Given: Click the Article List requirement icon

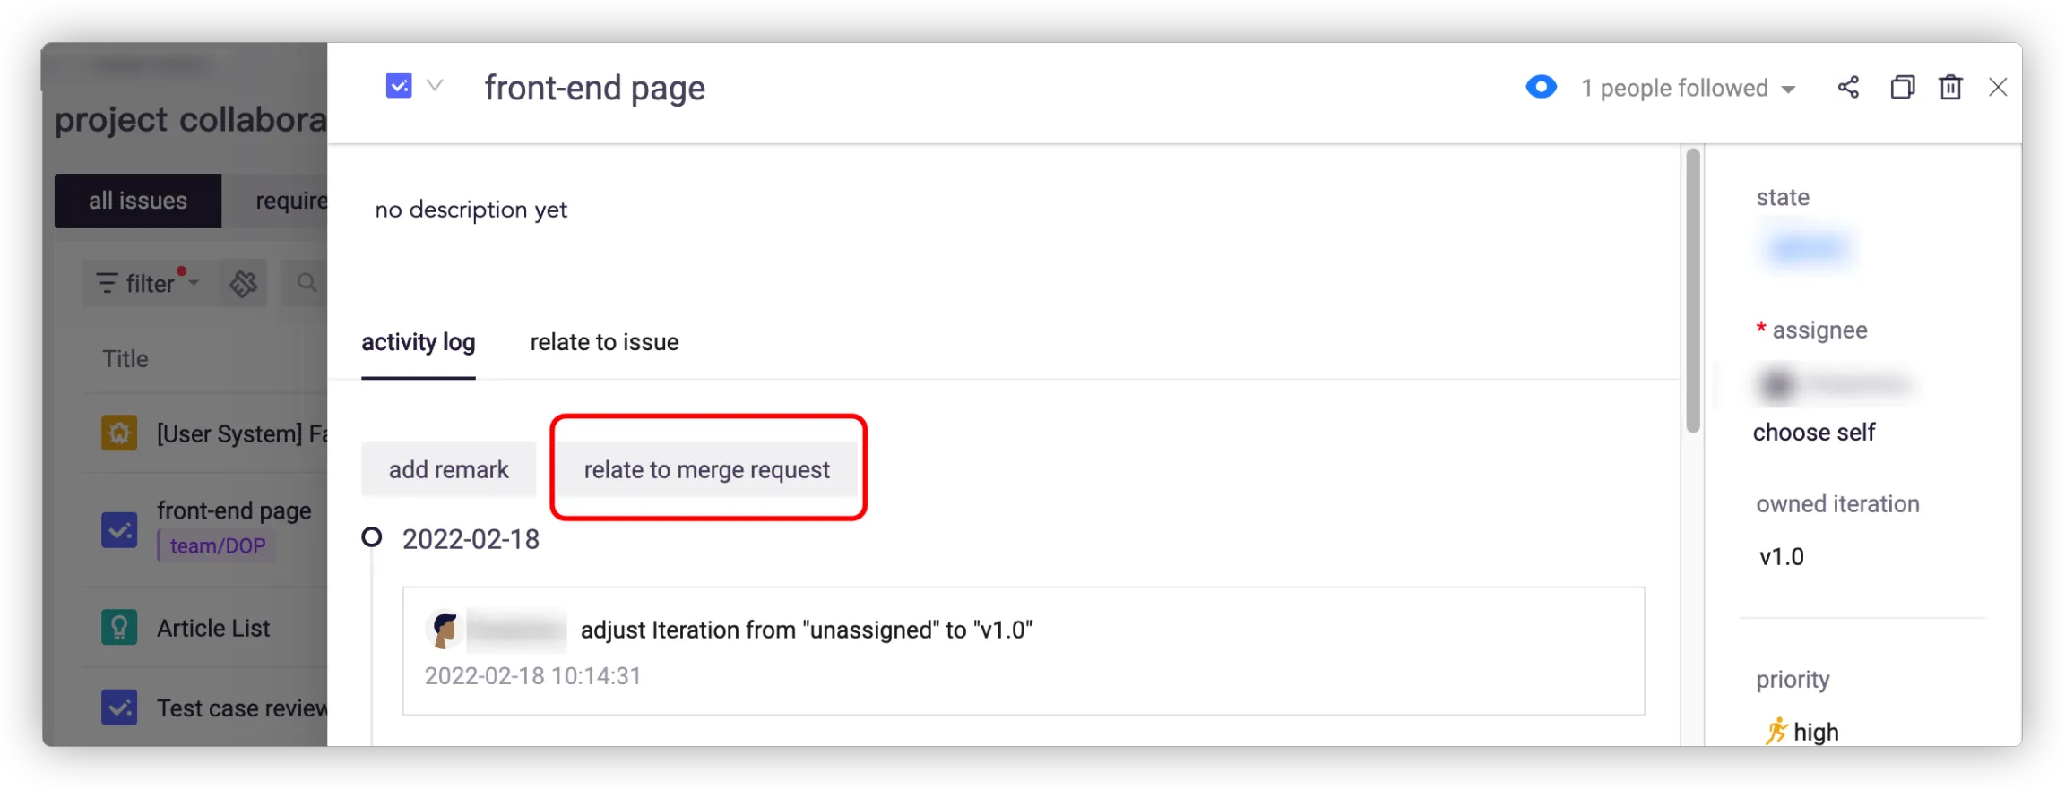Looking at the screenshot, I should pos(119,628).
